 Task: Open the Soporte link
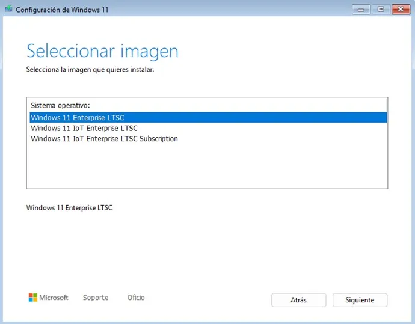pos(96,298)
